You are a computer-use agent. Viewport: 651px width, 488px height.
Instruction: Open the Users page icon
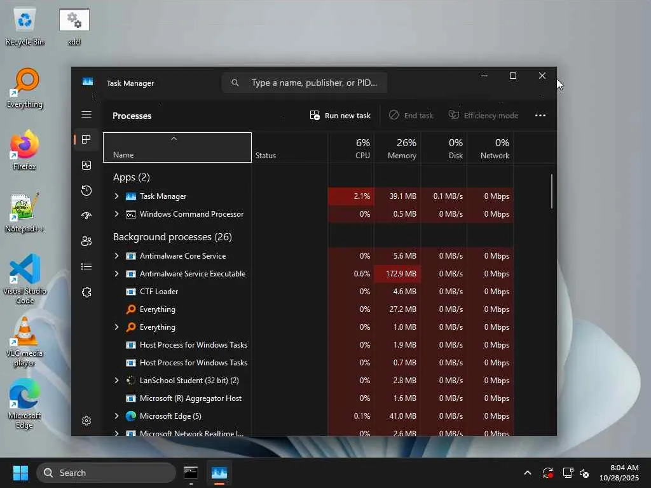point(86,241)
